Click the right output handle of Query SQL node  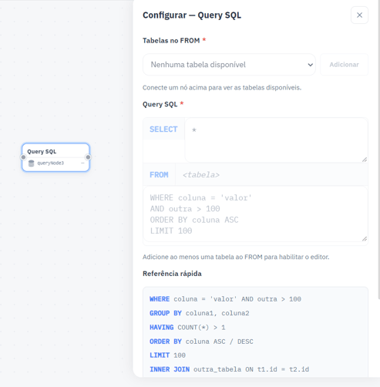tap(88, 157)
